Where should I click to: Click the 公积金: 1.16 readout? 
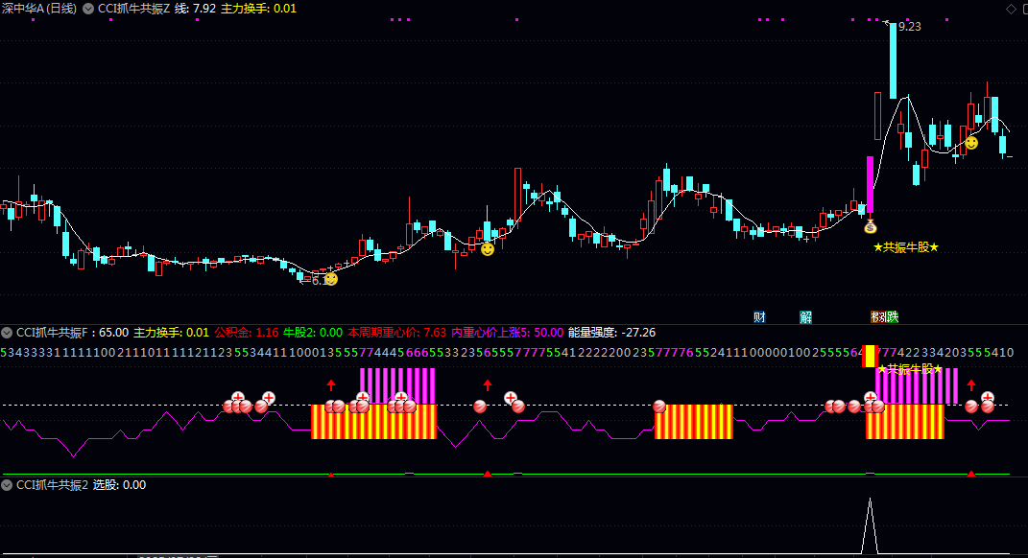247,333
